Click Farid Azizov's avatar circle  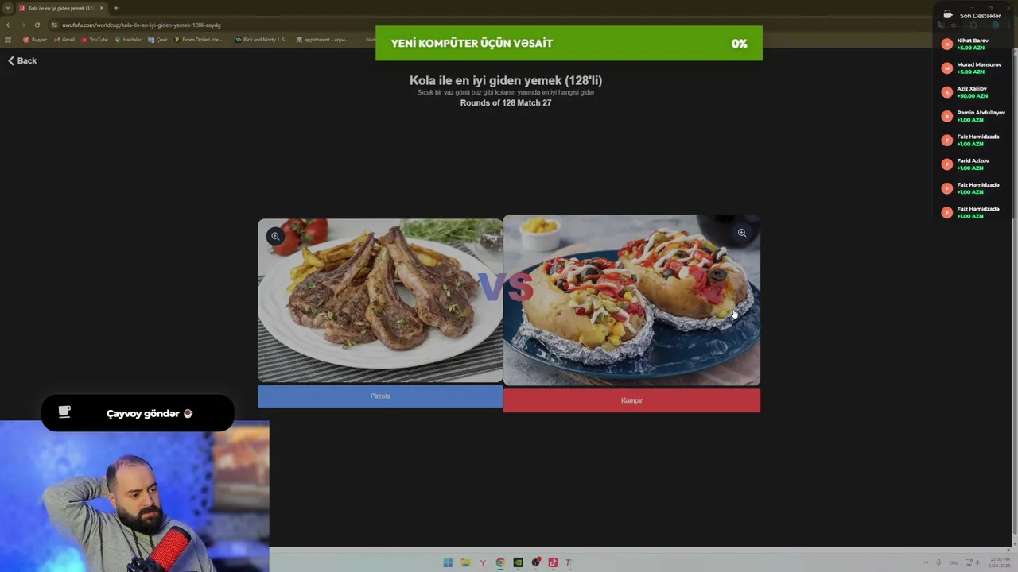946,164
